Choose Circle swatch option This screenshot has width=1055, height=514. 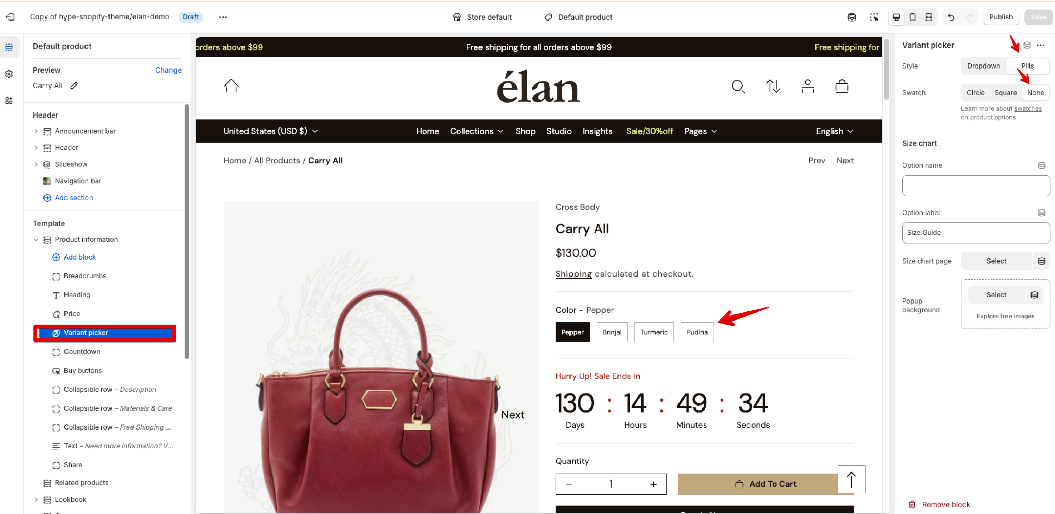click(975, 92)
